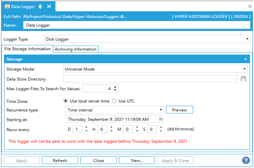
Task: Switch to the Archiving Information tab
Action: (76, 49)
